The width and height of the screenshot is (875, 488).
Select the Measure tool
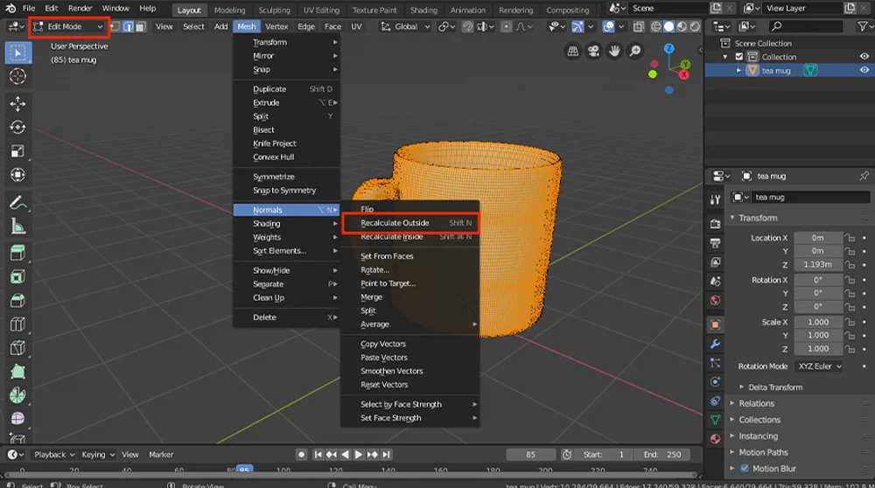(17, 227)
